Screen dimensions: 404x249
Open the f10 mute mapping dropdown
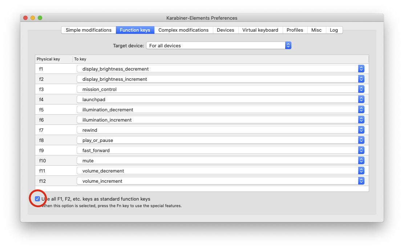coord(221,161)
